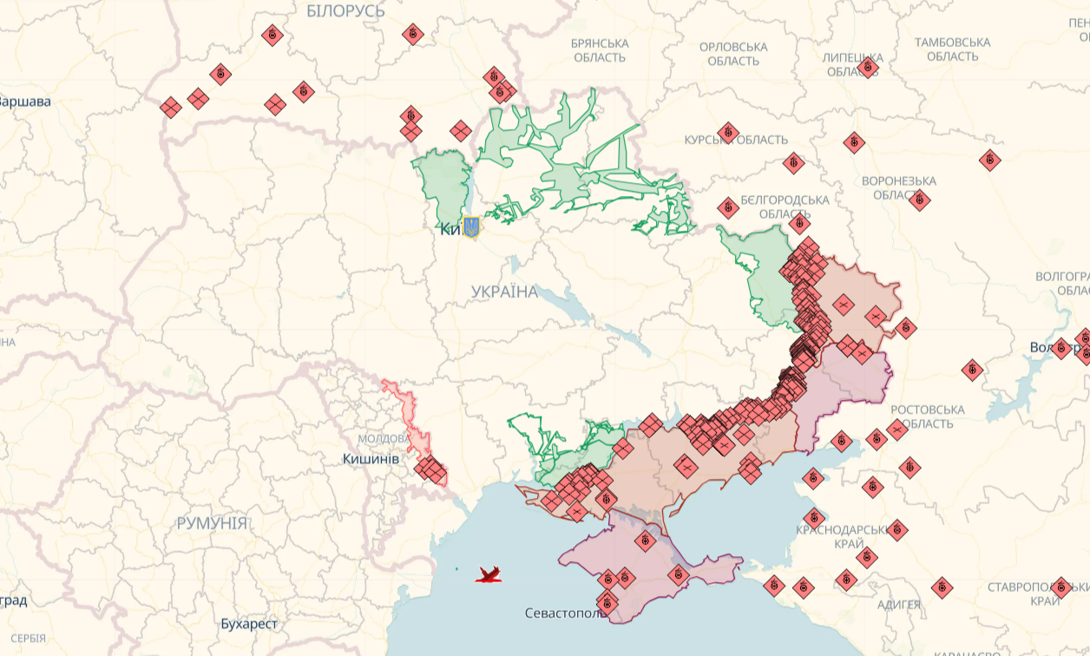Open the marker left of the Бєлгородська область label
This screenshot has width=1090, height=656.
pyautogui.click(x=728, y=207)
